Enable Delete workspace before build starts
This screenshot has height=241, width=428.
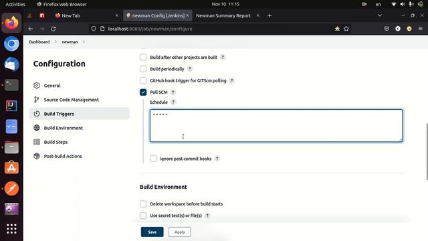[143, 204]
